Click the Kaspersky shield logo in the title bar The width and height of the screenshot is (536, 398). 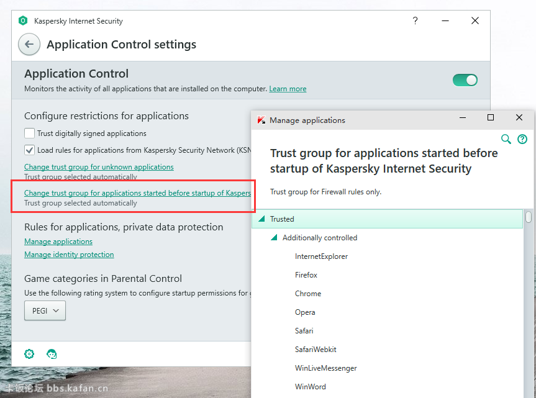23,21
